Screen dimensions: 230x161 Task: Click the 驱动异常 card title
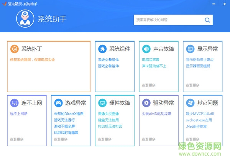tap(164, 103)
